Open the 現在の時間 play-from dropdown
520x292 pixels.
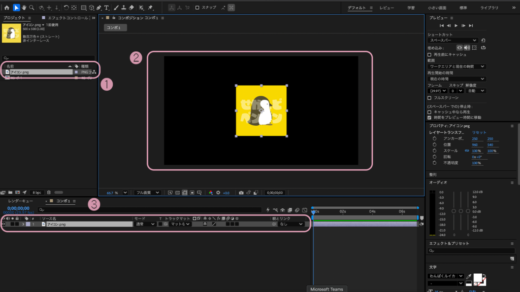(457, 79)
